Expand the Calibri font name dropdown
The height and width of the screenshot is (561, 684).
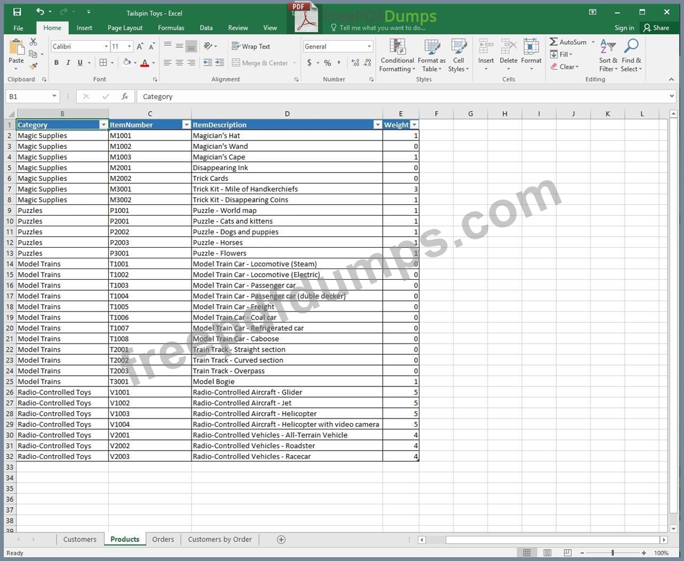[x=106, y=46]
